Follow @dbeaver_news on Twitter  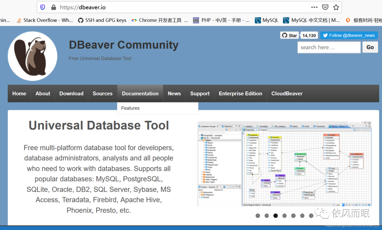click(349, 35)
